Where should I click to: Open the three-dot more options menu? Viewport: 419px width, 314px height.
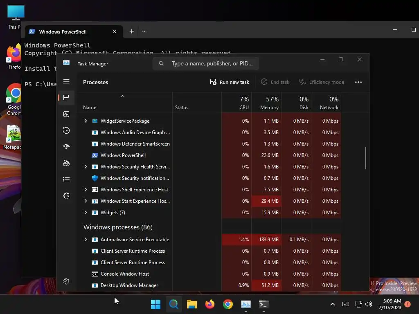(358, 82)
